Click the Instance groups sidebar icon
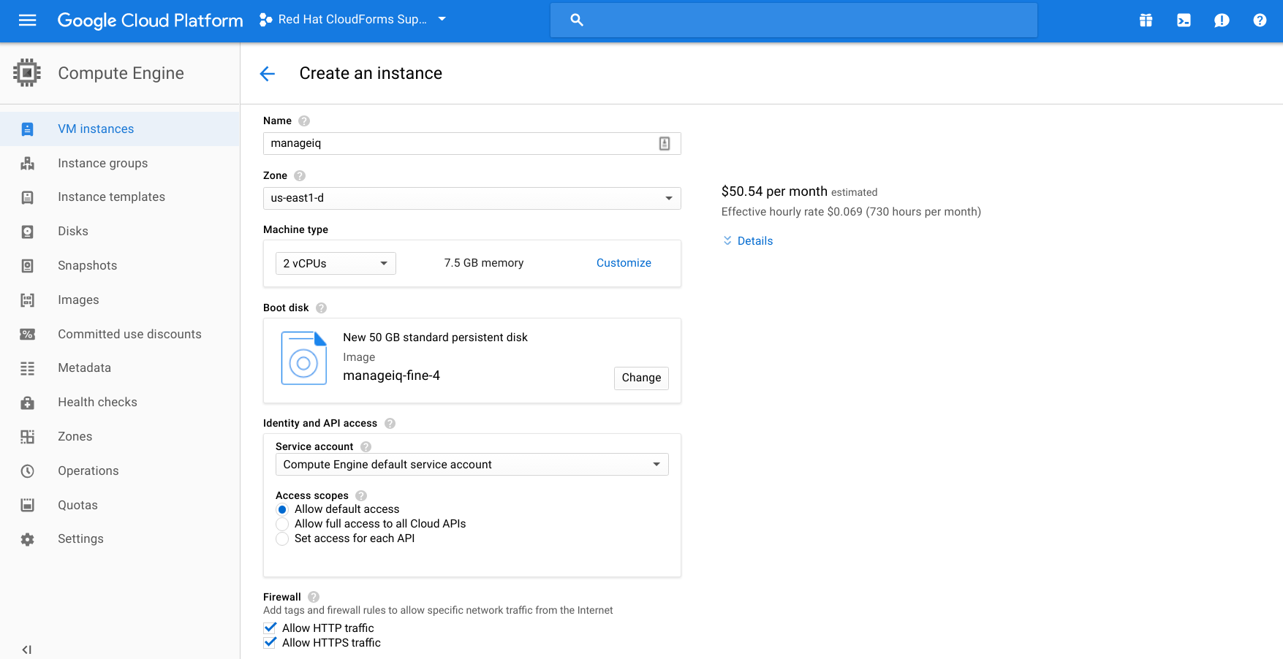1283x659 pixels. 28,164
